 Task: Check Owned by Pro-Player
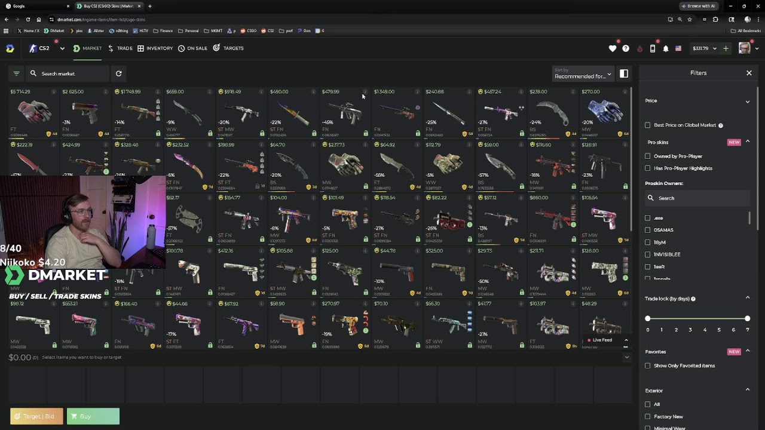[x=648, y=156]
